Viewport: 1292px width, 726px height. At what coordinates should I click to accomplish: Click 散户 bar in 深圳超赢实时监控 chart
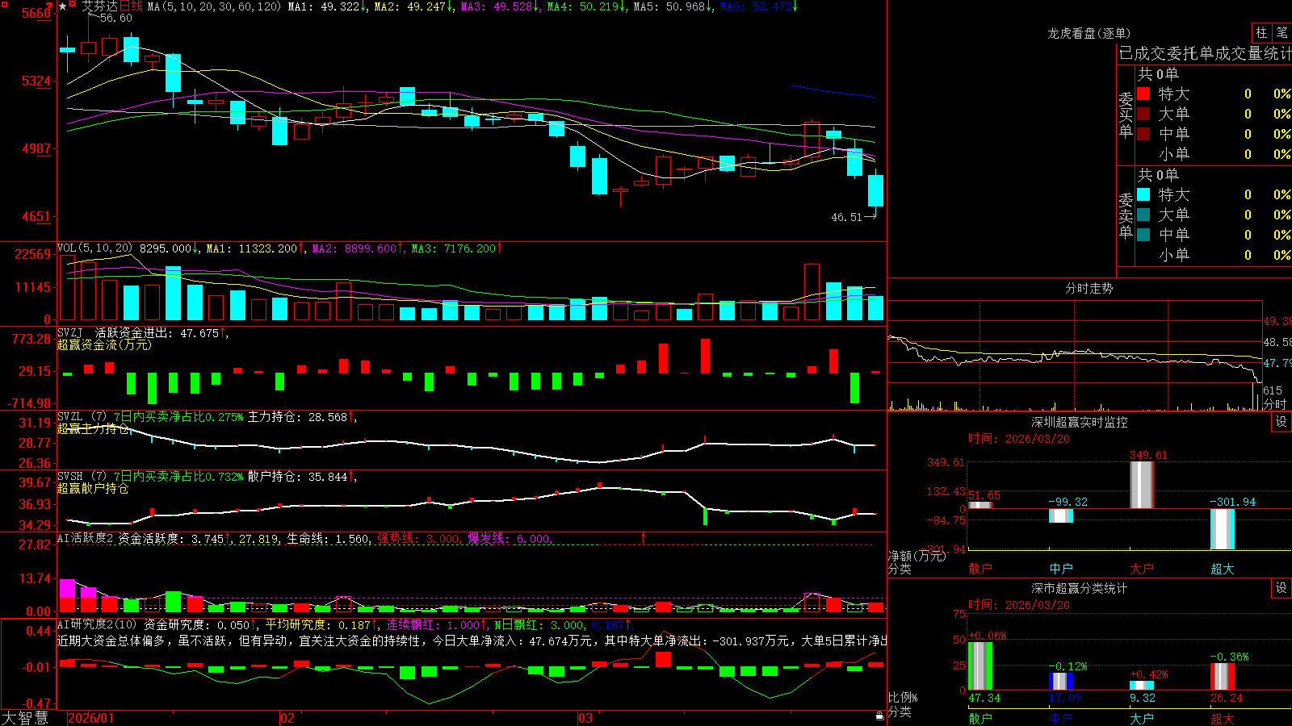click(980, 505)
